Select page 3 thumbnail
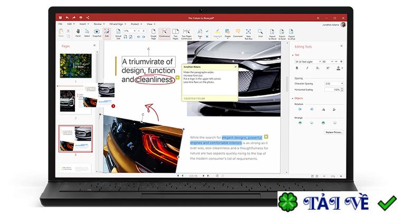The image size is (401, 216). [75, 139]
